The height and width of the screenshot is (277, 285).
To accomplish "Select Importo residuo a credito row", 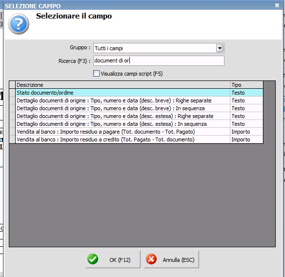I will pos(139,139).
